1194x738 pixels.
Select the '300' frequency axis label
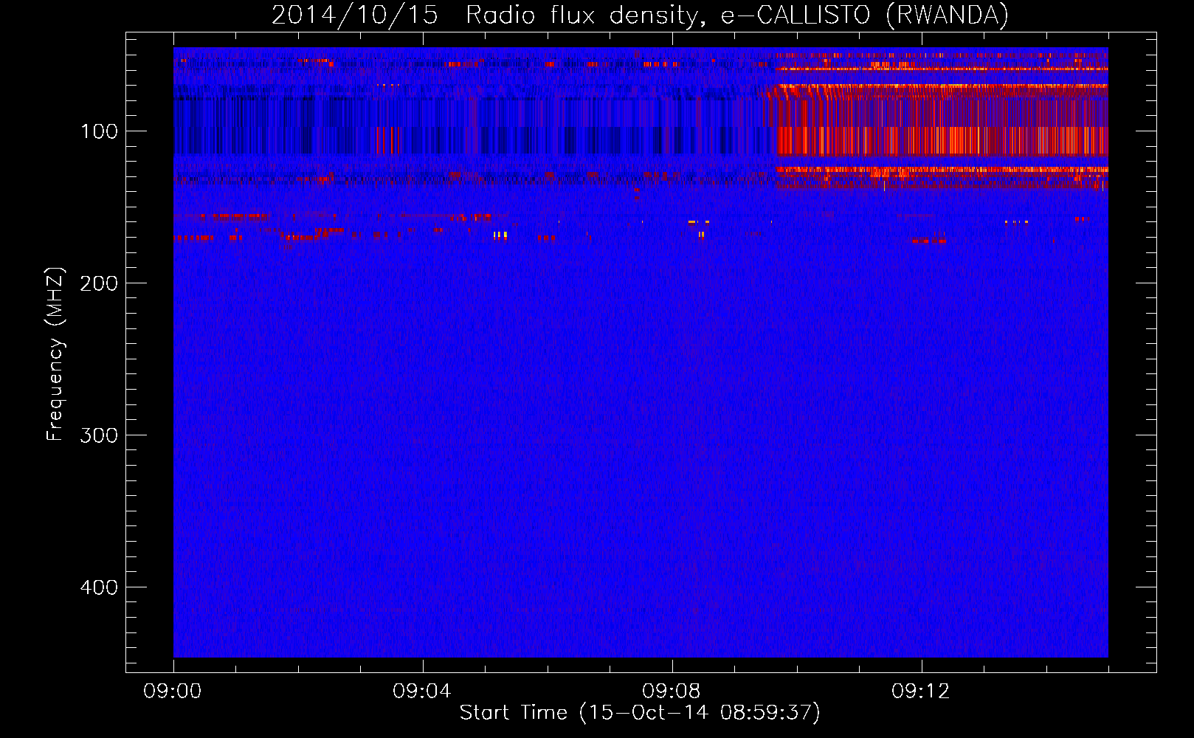tap(100, 435)
